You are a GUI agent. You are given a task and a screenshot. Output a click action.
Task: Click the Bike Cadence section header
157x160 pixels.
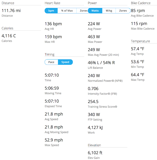pyautogui.click(x=141, y=3)
